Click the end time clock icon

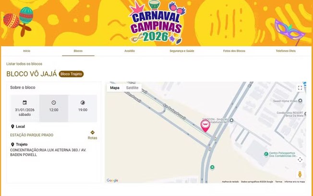(x=83, y=102)
